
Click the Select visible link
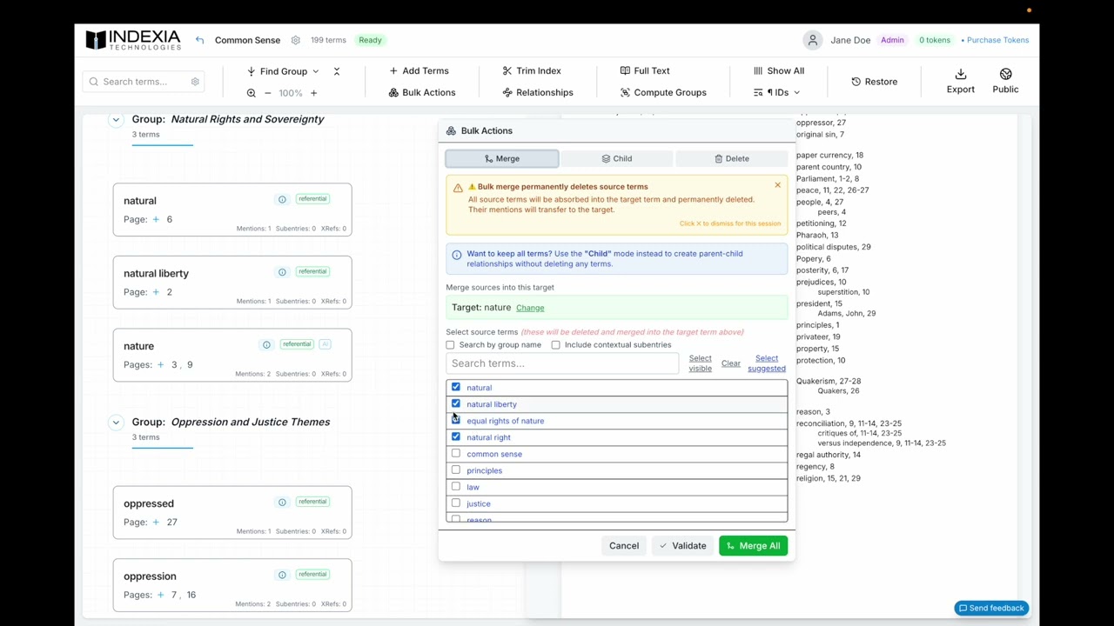pos(701,363)
